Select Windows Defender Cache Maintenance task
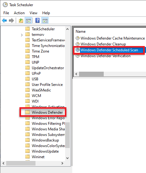The height and width of the screenshot is (173, 146). (x=113, y=38)
